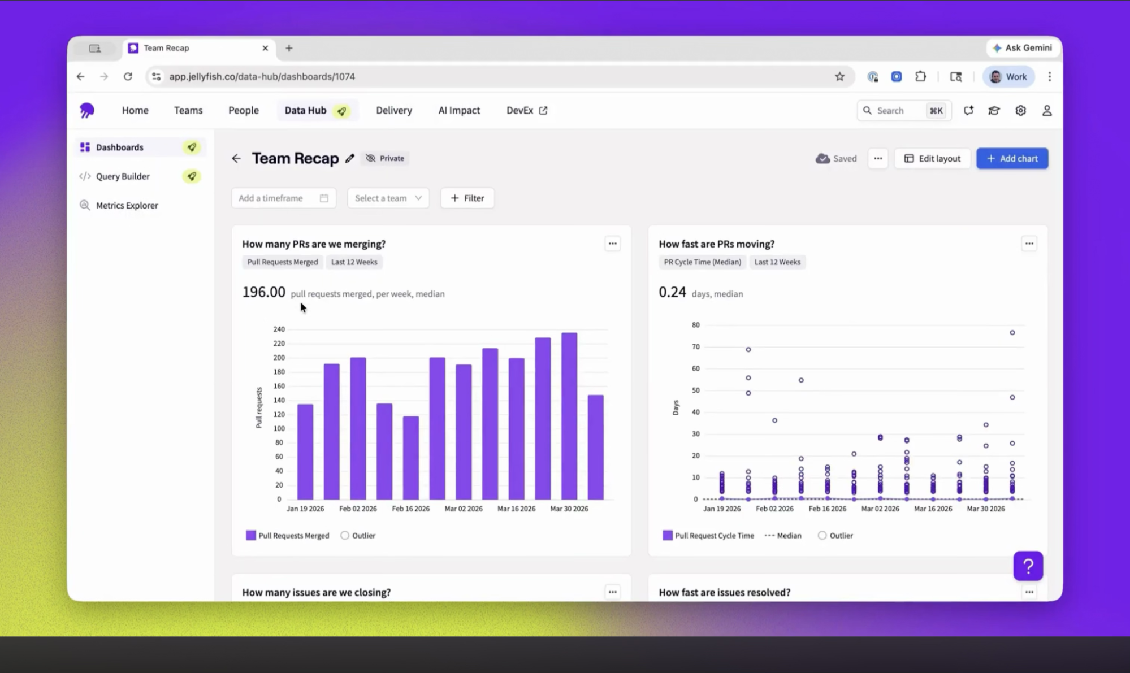Click the site info icon in address bar
1130x673 pixels.
click(x=157, y=76)
